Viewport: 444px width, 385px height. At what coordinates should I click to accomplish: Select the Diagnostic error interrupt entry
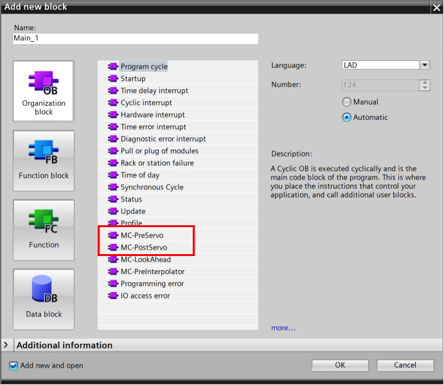(x=178, y=139)
